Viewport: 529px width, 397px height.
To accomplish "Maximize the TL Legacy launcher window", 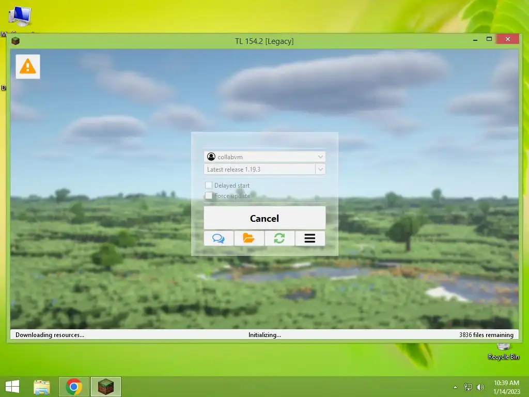I will click(489, 39).
